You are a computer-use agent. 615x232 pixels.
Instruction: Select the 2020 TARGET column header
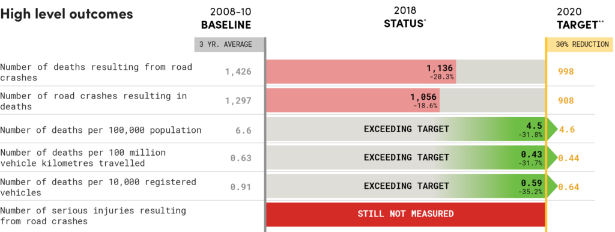pyautogui.click(x=581, y=18)
